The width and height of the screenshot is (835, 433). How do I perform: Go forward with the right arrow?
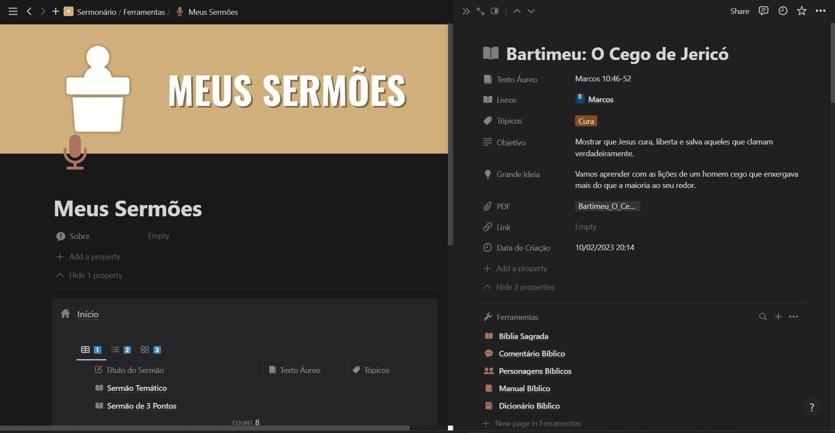coord(43,12)
